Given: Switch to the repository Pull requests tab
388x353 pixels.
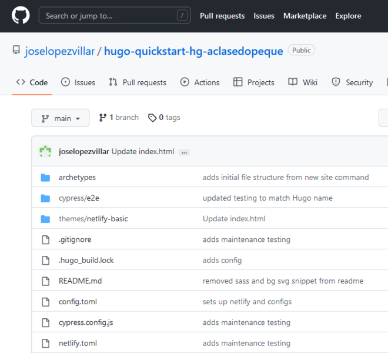Looking at the screenshot, I should point(138,82).
